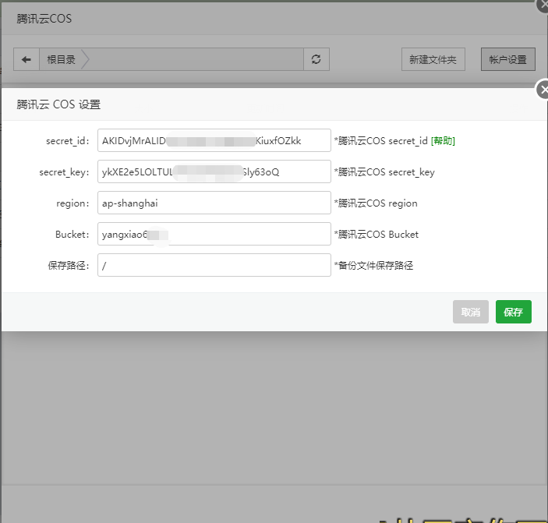Select the *备份文件保存路径 hint text
Viewport: 548px width, 523px height.
[x=373, y=266]
